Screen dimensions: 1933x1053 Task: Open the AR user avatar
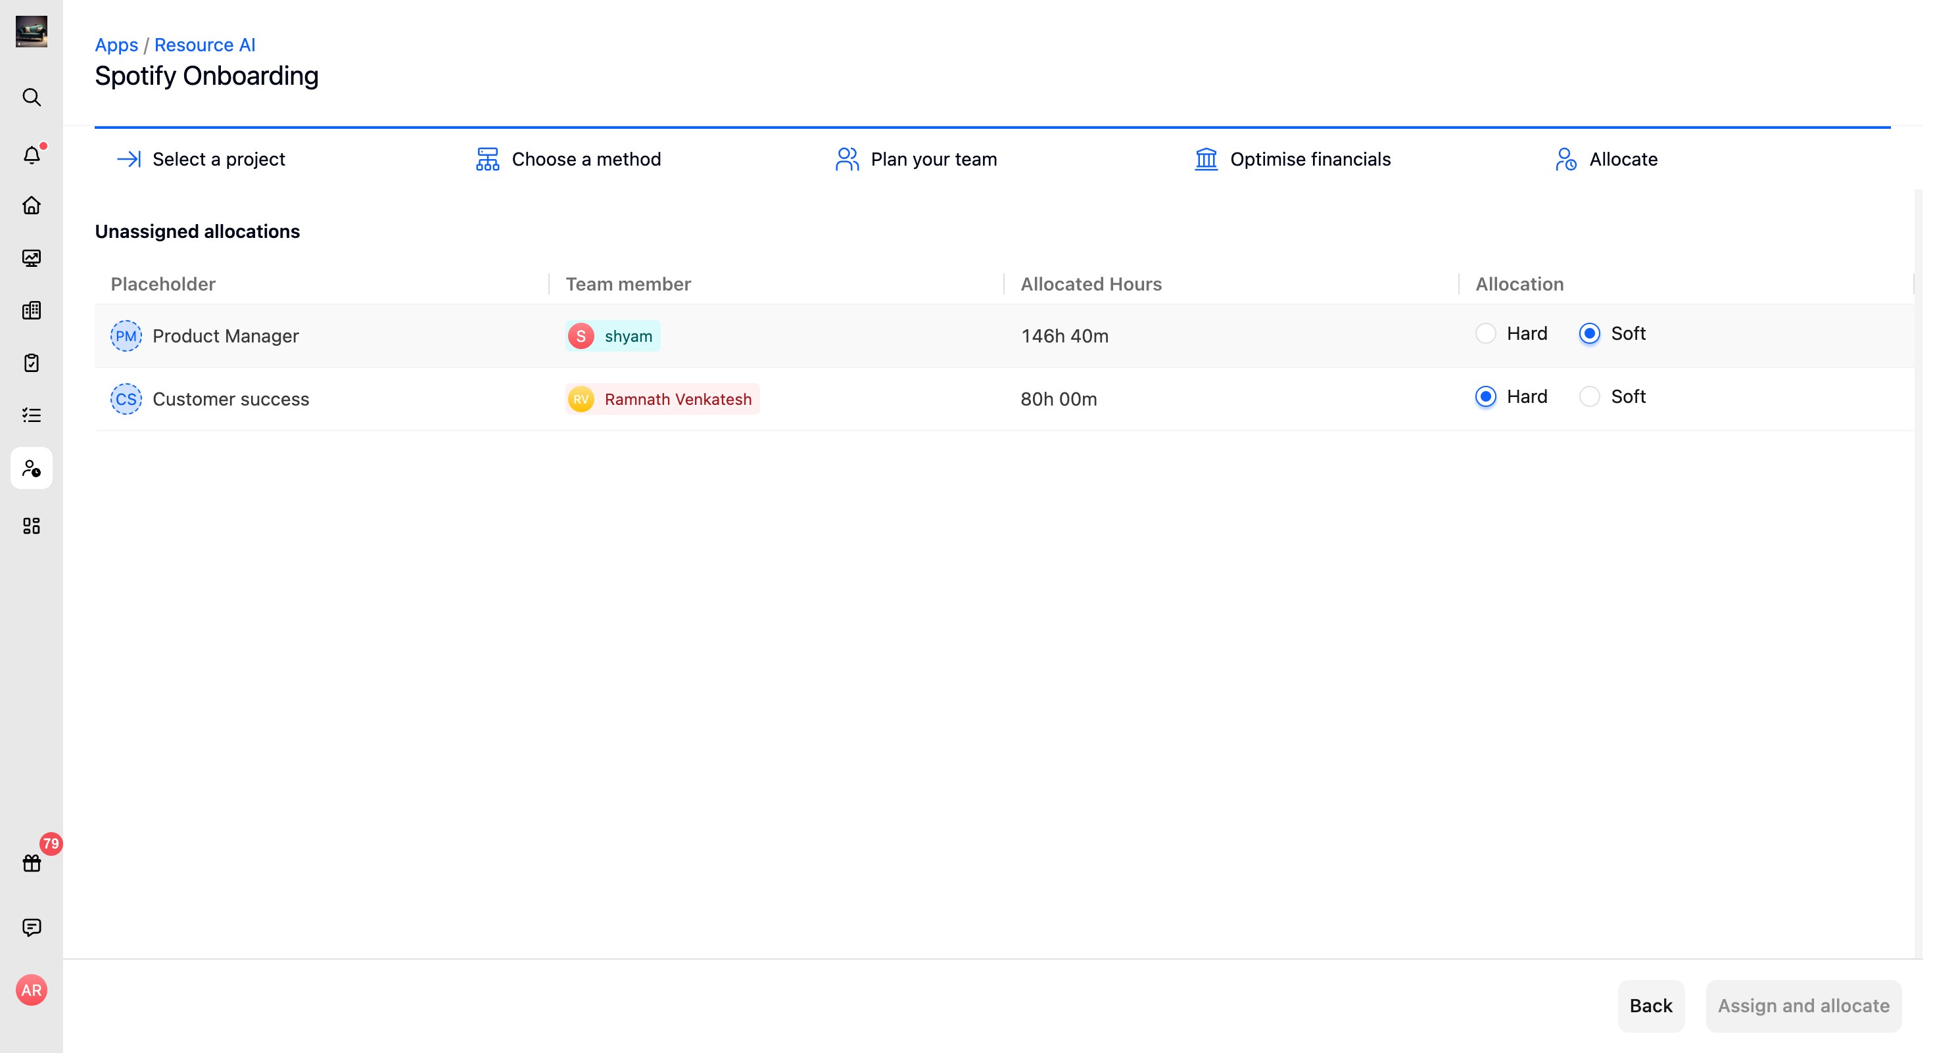point(32,991)
